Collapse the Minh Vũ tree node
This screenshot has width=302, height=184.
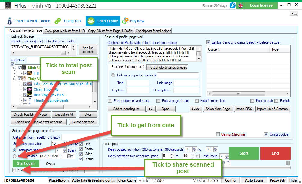[x=14, y=68]
